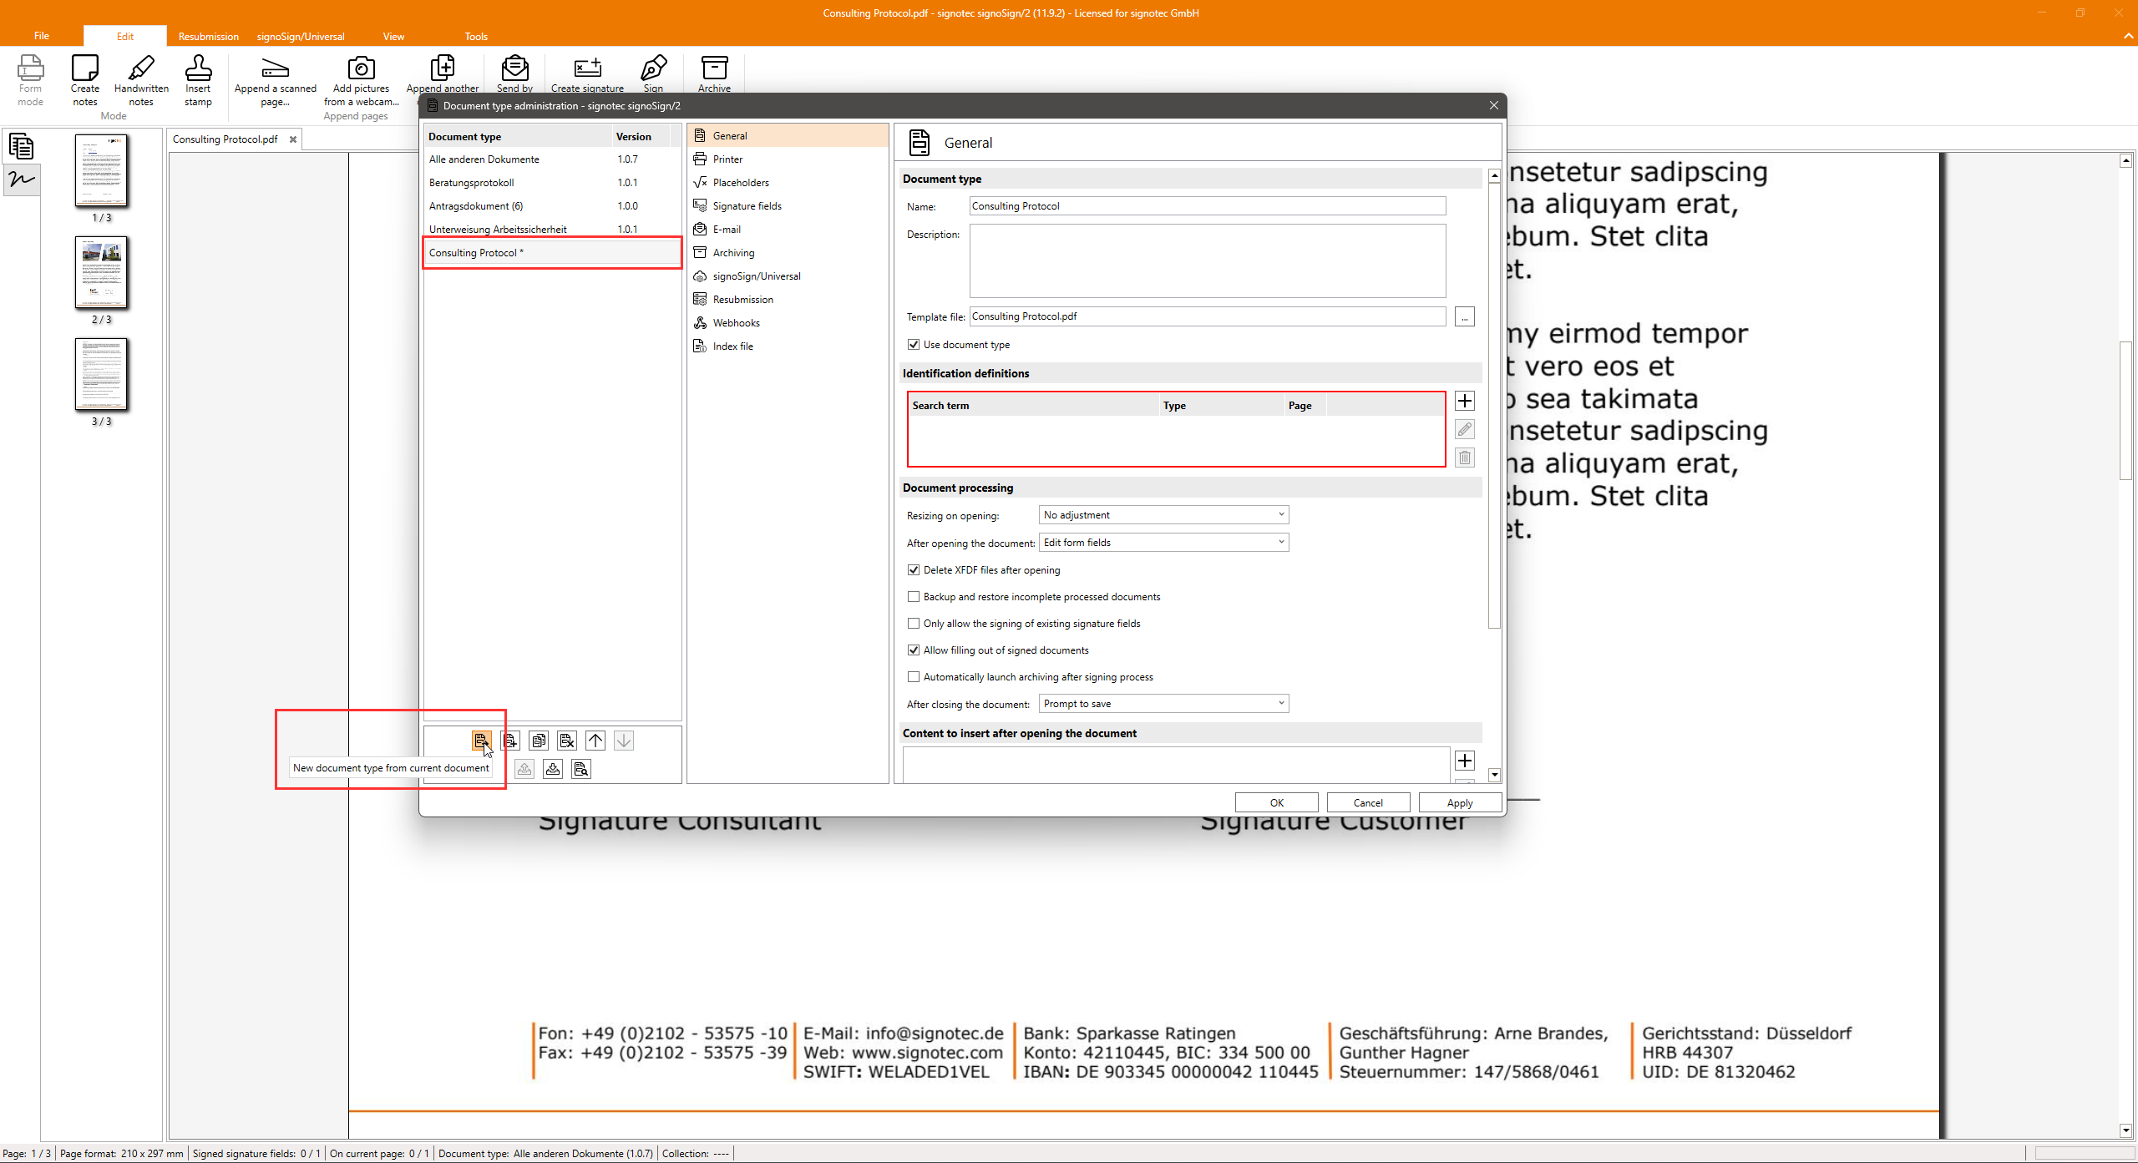This screenshot has width=2138, height=1163.
Task: Open Create notes tool in ribbon
Action: (x=84, y=80)
